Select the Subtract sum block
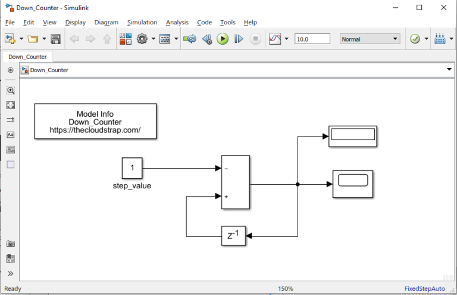Image resolution: width=457 pixels, height=295 pixels. [236, 182]
